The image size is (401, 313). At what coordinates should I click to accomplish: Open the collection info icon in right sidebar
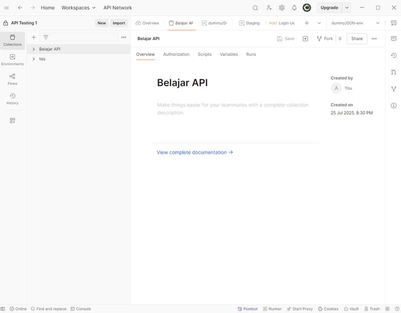pyautogui.click(x=393, y=105)
